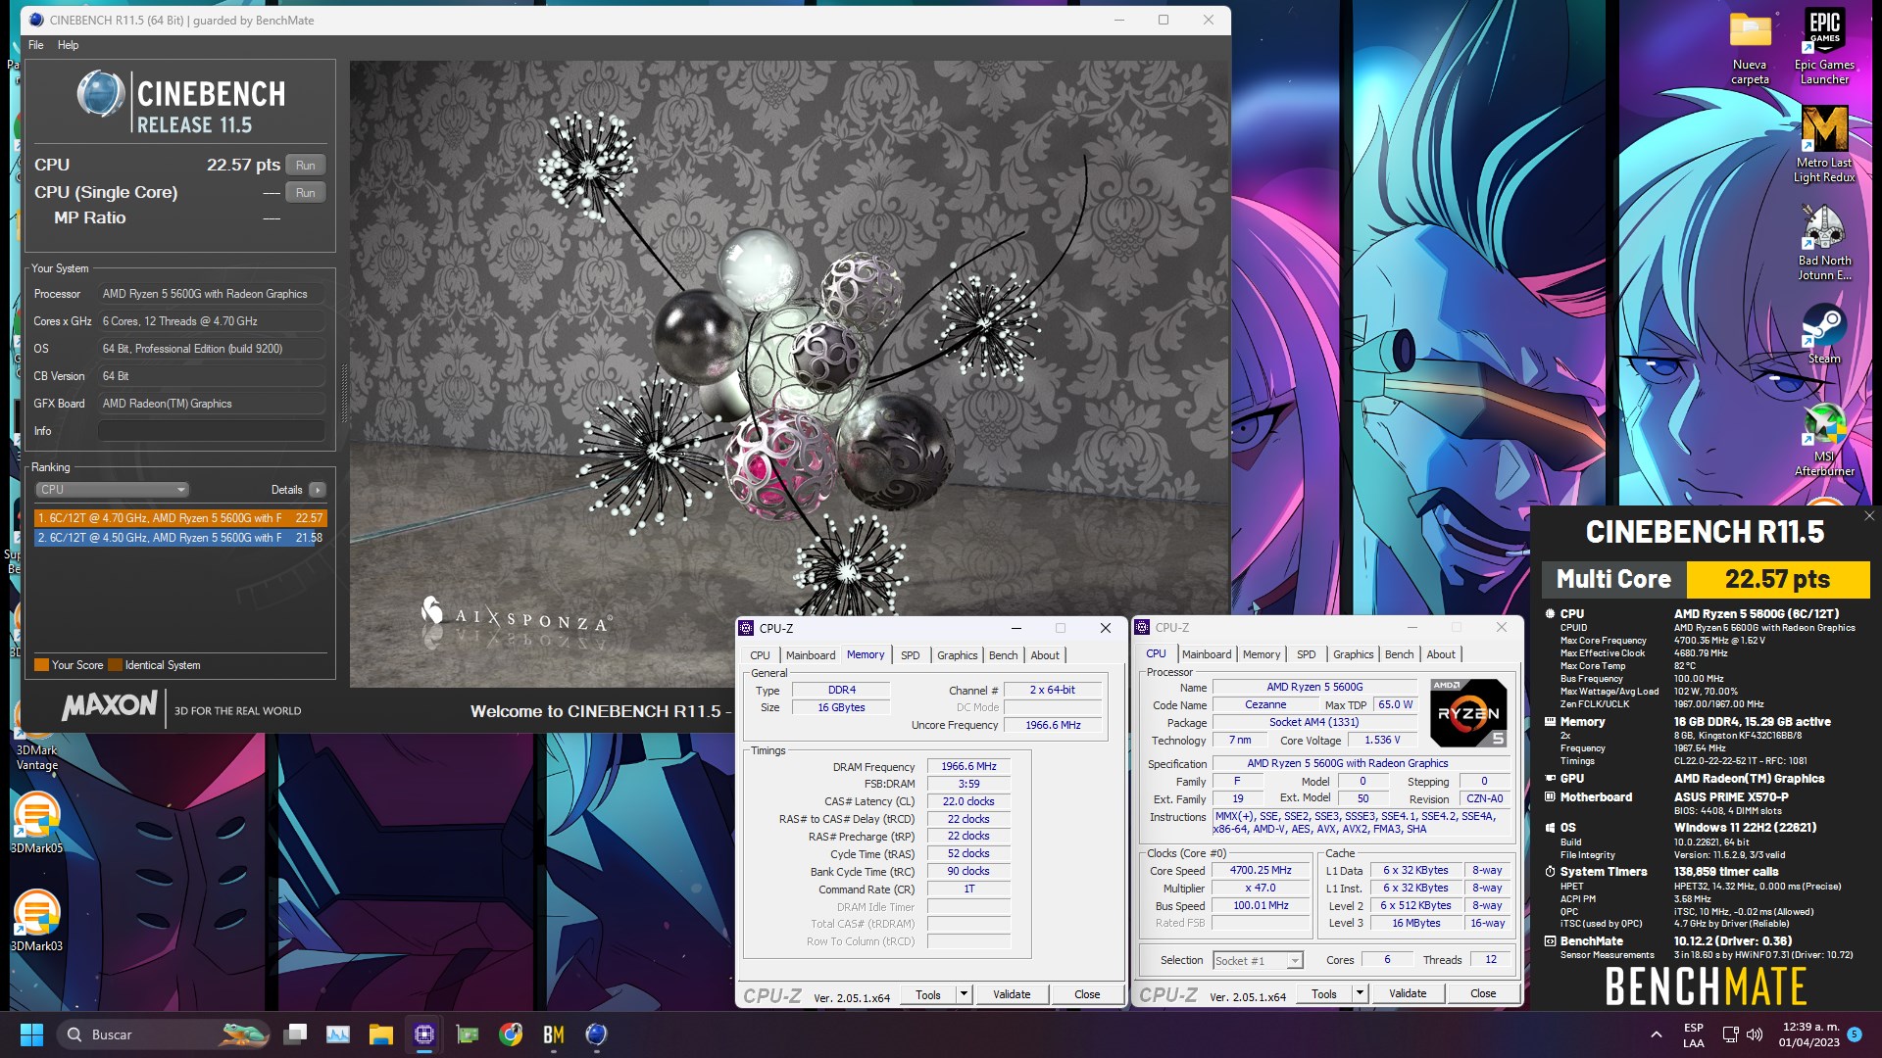Click the Info input field
This screenshot has height=1058, width=1882.
211,431
